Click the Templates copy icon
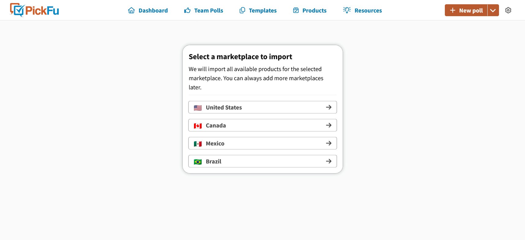 [242, 10]
